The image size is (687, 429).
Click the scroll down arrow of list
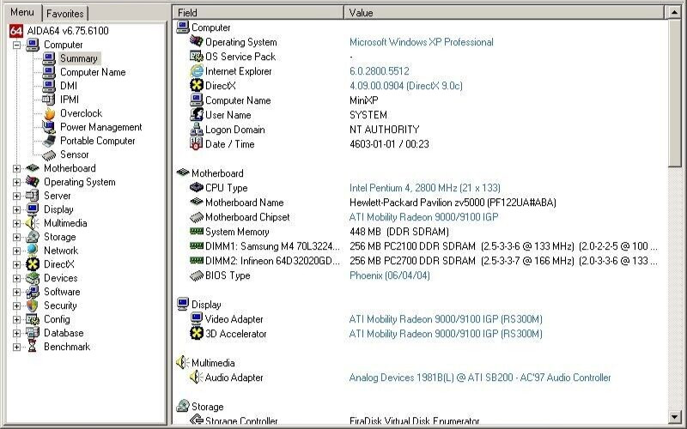click(675, 417)
